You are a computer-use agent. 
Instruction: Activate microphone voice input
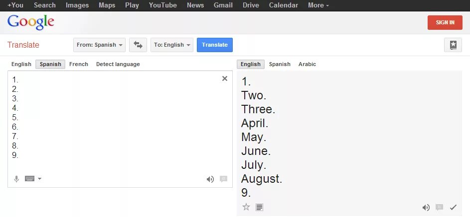[x=16, y=179]
